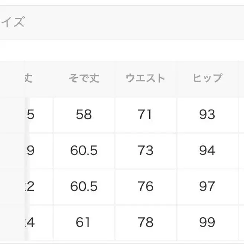Select the そで丈 column header
Image resolution: width=244 pixels, height=244 pixels.
[84, 78]
